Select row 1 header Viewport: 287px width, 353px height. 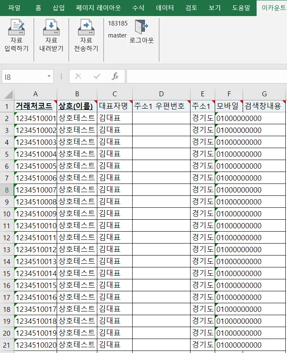[x=7, y=106]
